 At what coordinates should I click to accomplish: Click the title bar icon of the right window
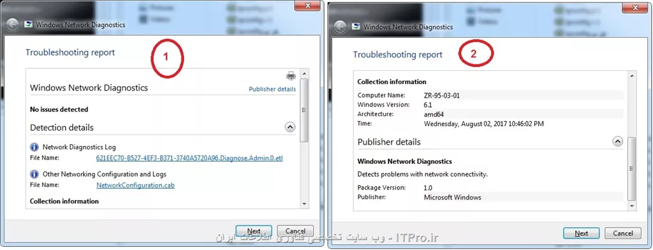click(x=356, y=27)
